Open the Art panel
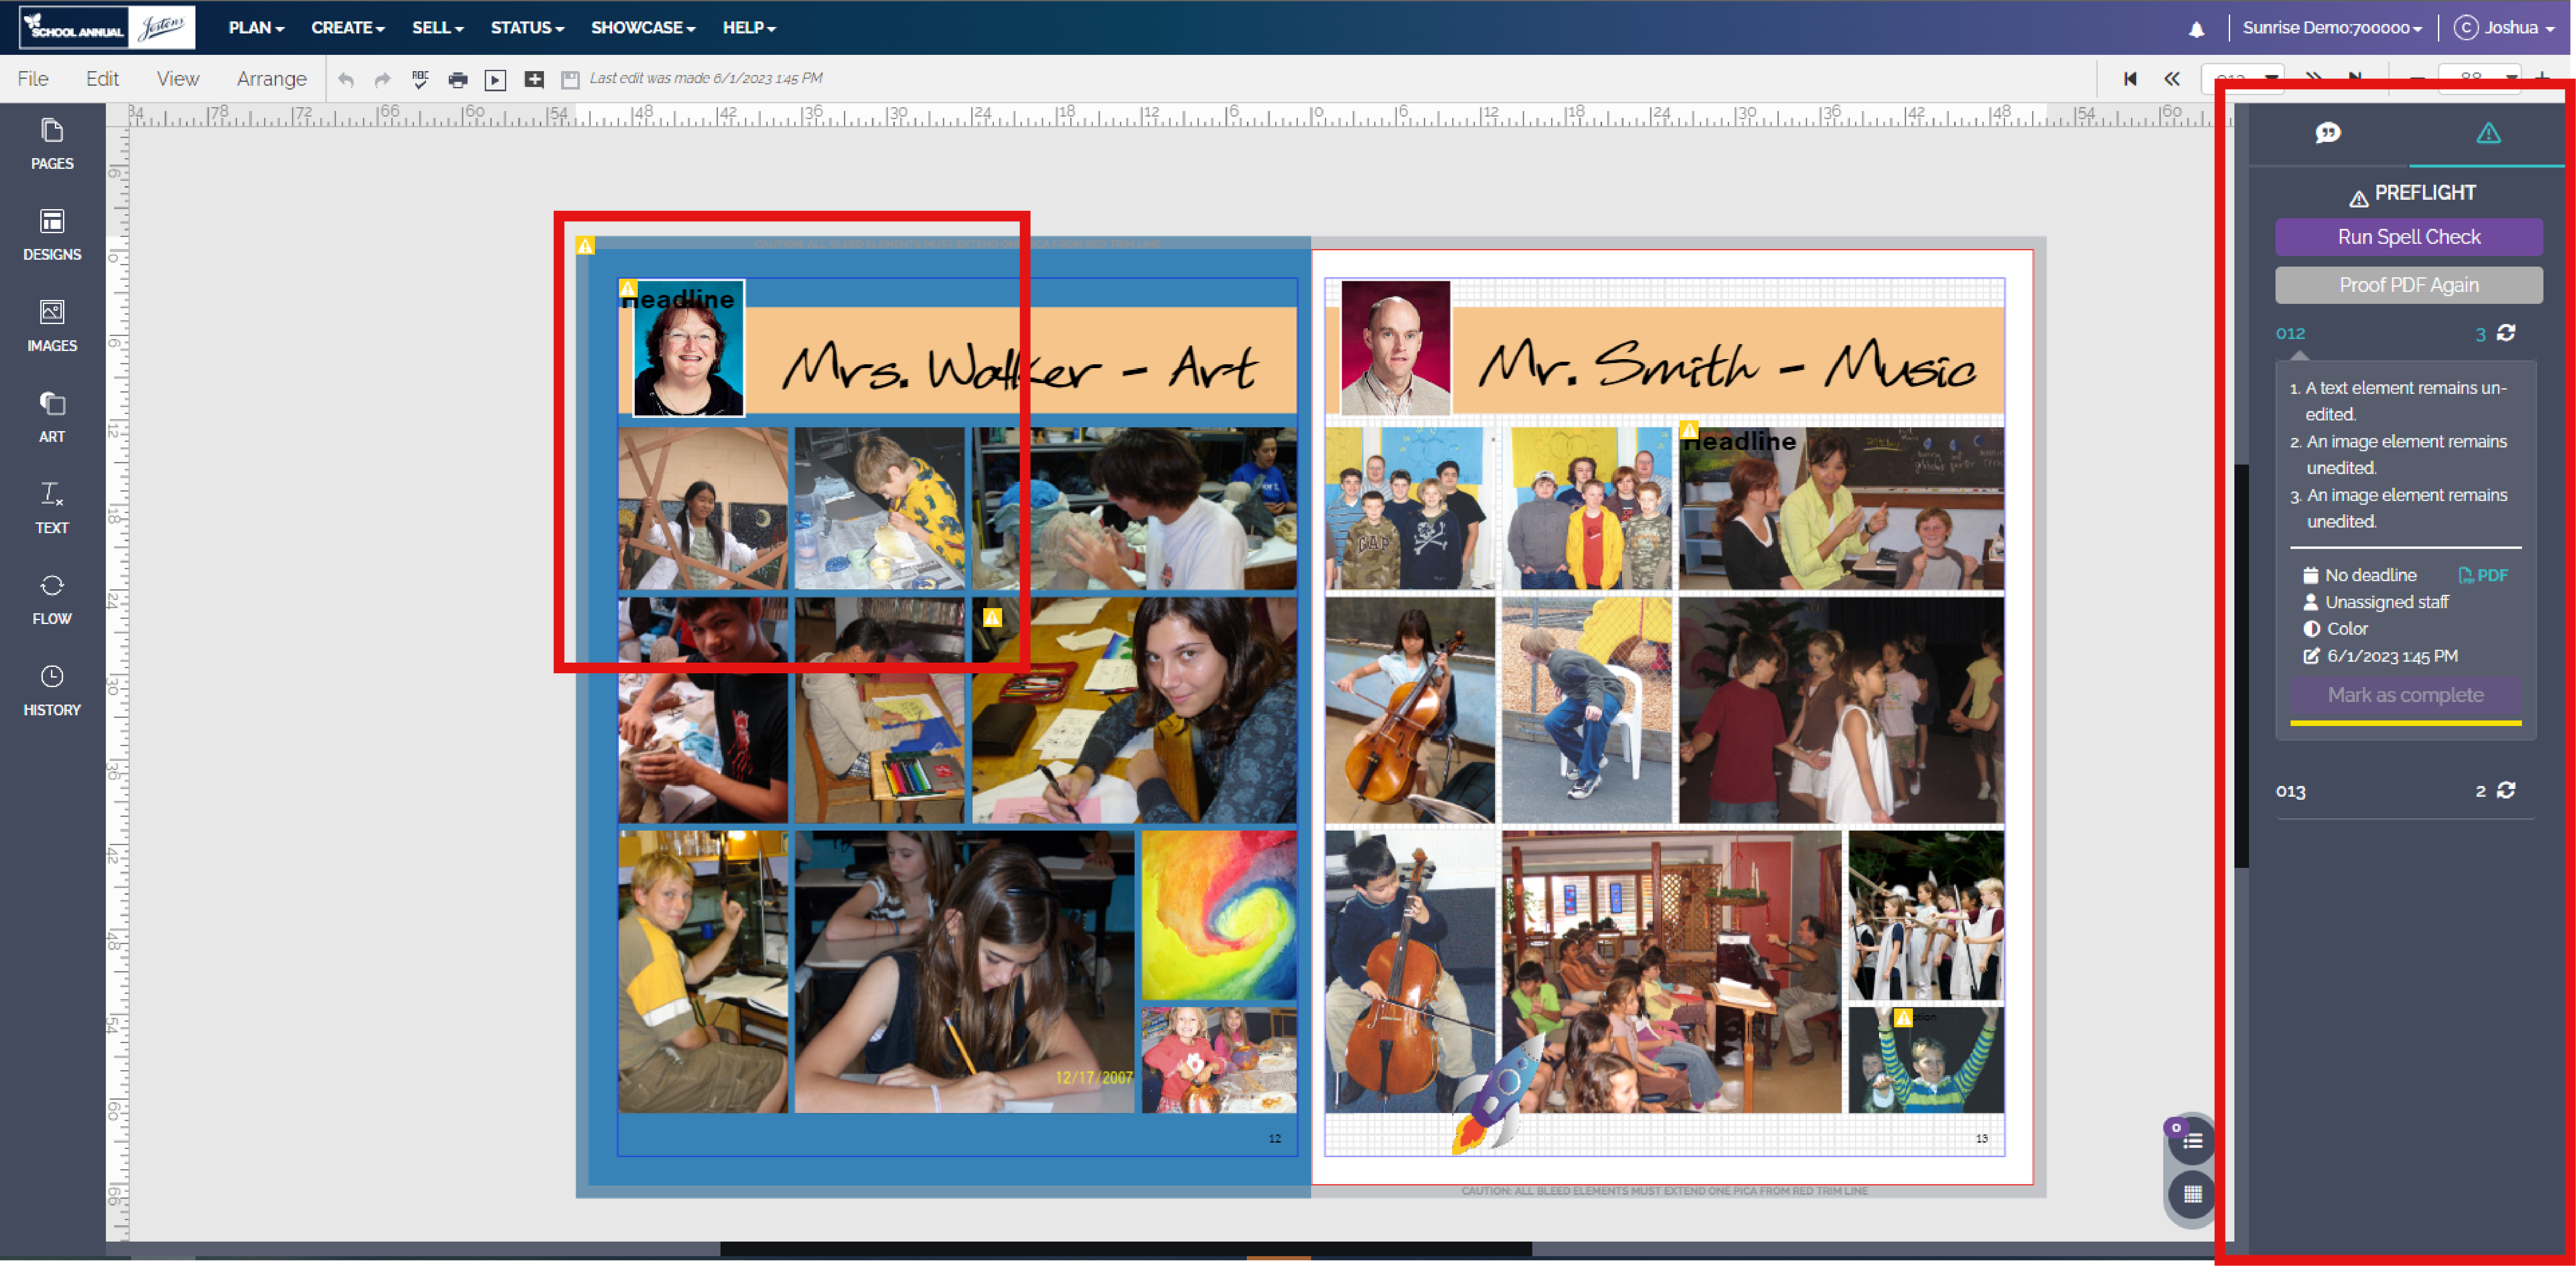The image size is (2576, 1266). [52, 417]
